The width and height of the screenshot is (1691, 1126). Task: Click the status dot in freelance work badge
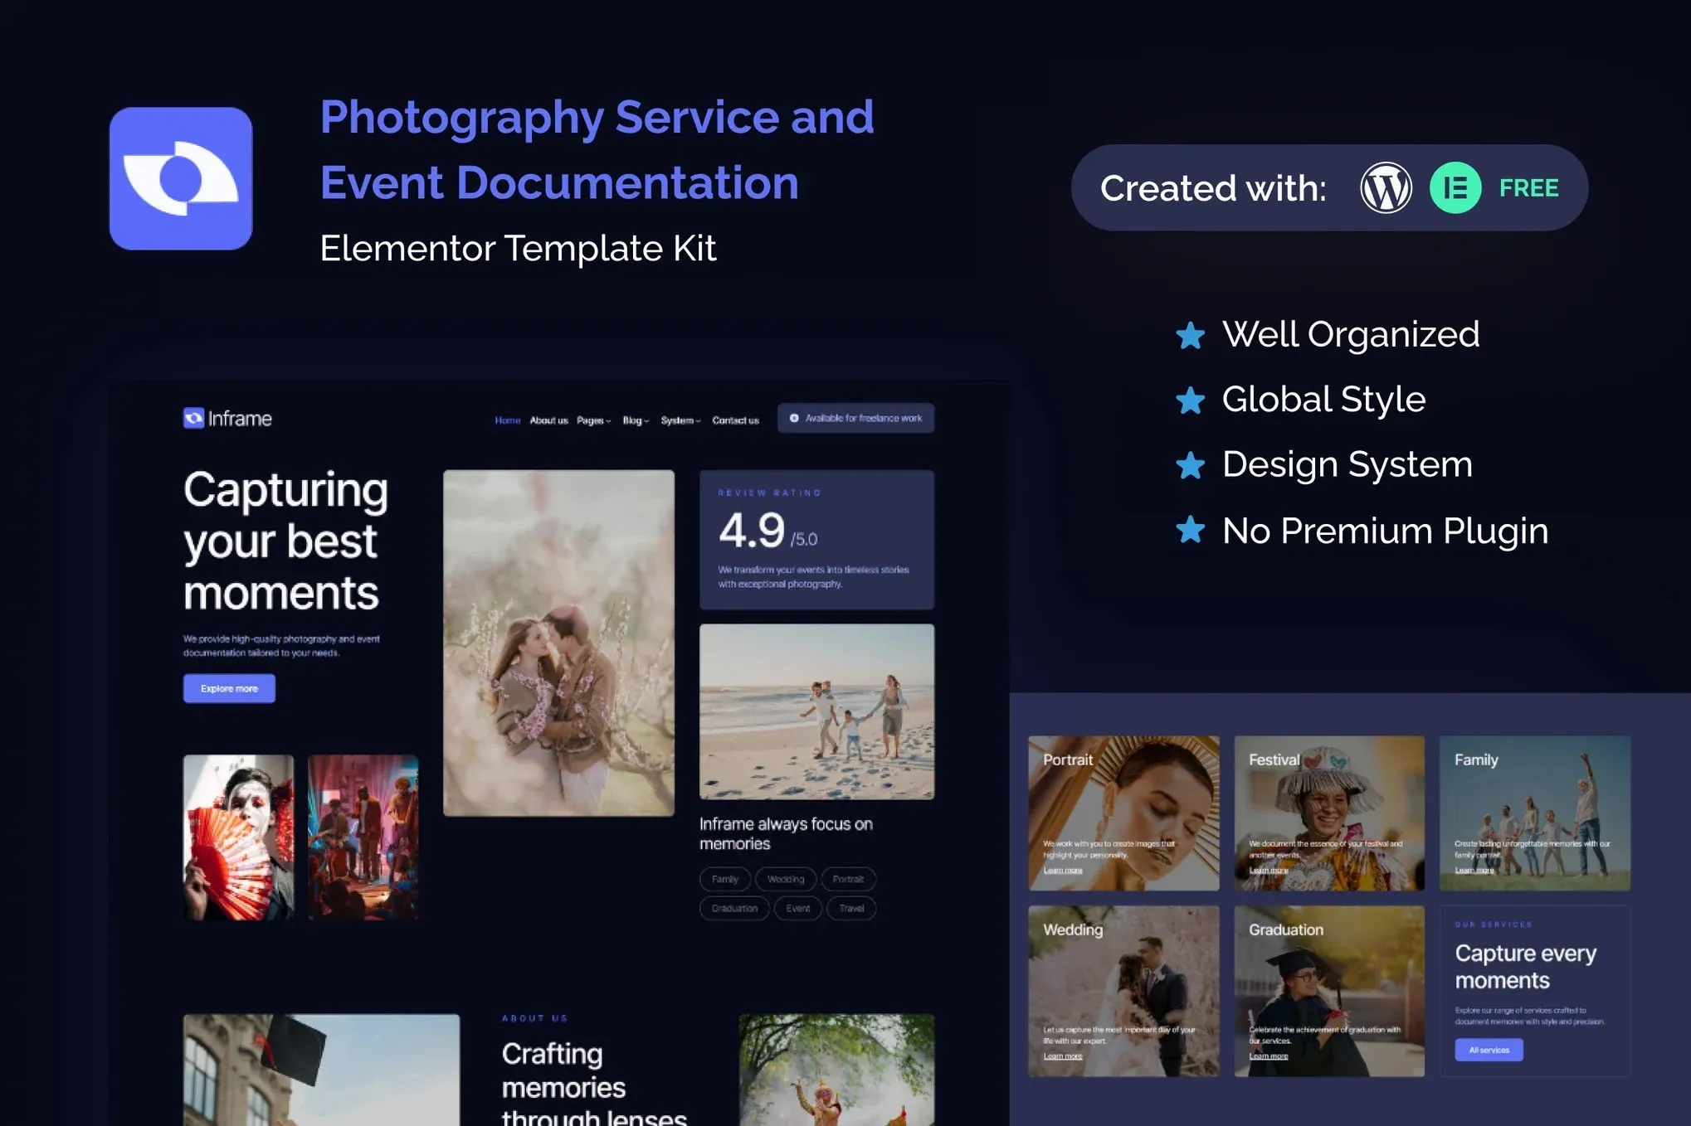[x=793, y=418]
